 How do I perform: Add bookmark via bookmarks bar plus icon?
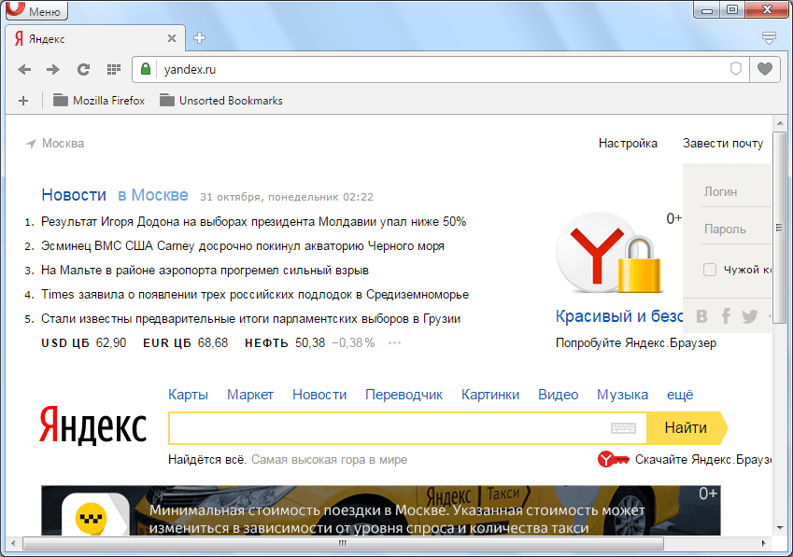23,101
